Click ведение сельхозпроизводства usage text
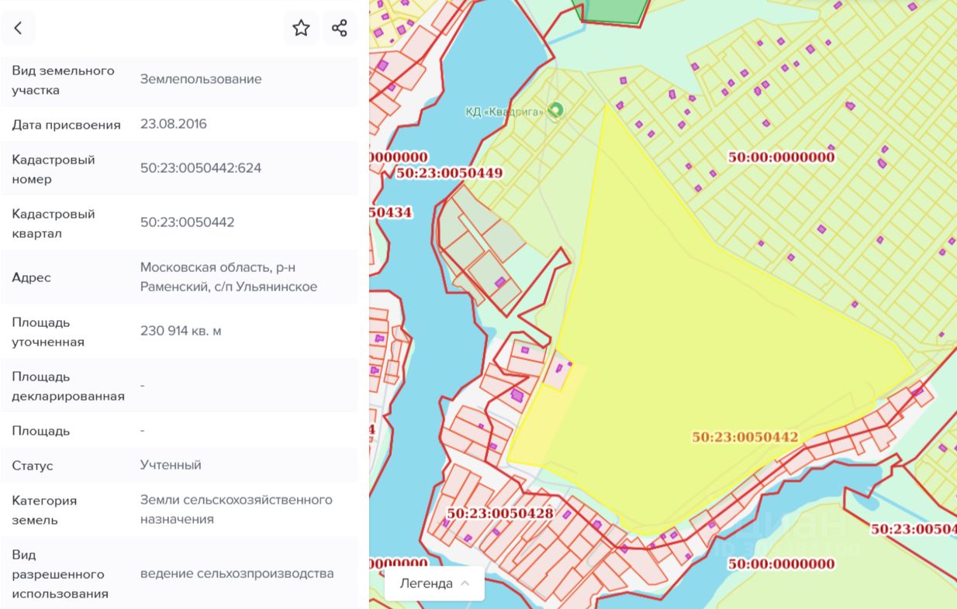This screenshot has height=609, width=957. pyautogui.click(x=237, y=574)
